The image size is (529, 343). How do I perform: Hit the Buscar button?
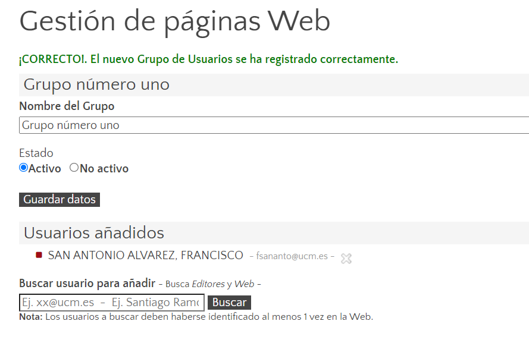pyautogui.click(x=229, y=302)
